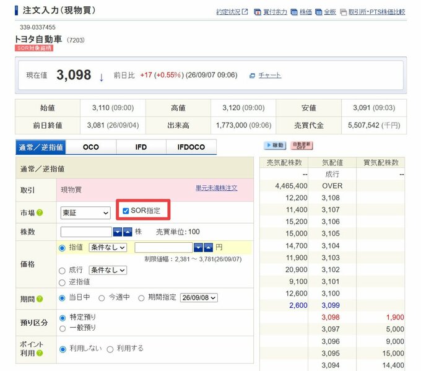This screenshot has height=371, width=421.
Task: Click the 買付余力 window icon
Action: pyautogui.click(x=257, y=12)
